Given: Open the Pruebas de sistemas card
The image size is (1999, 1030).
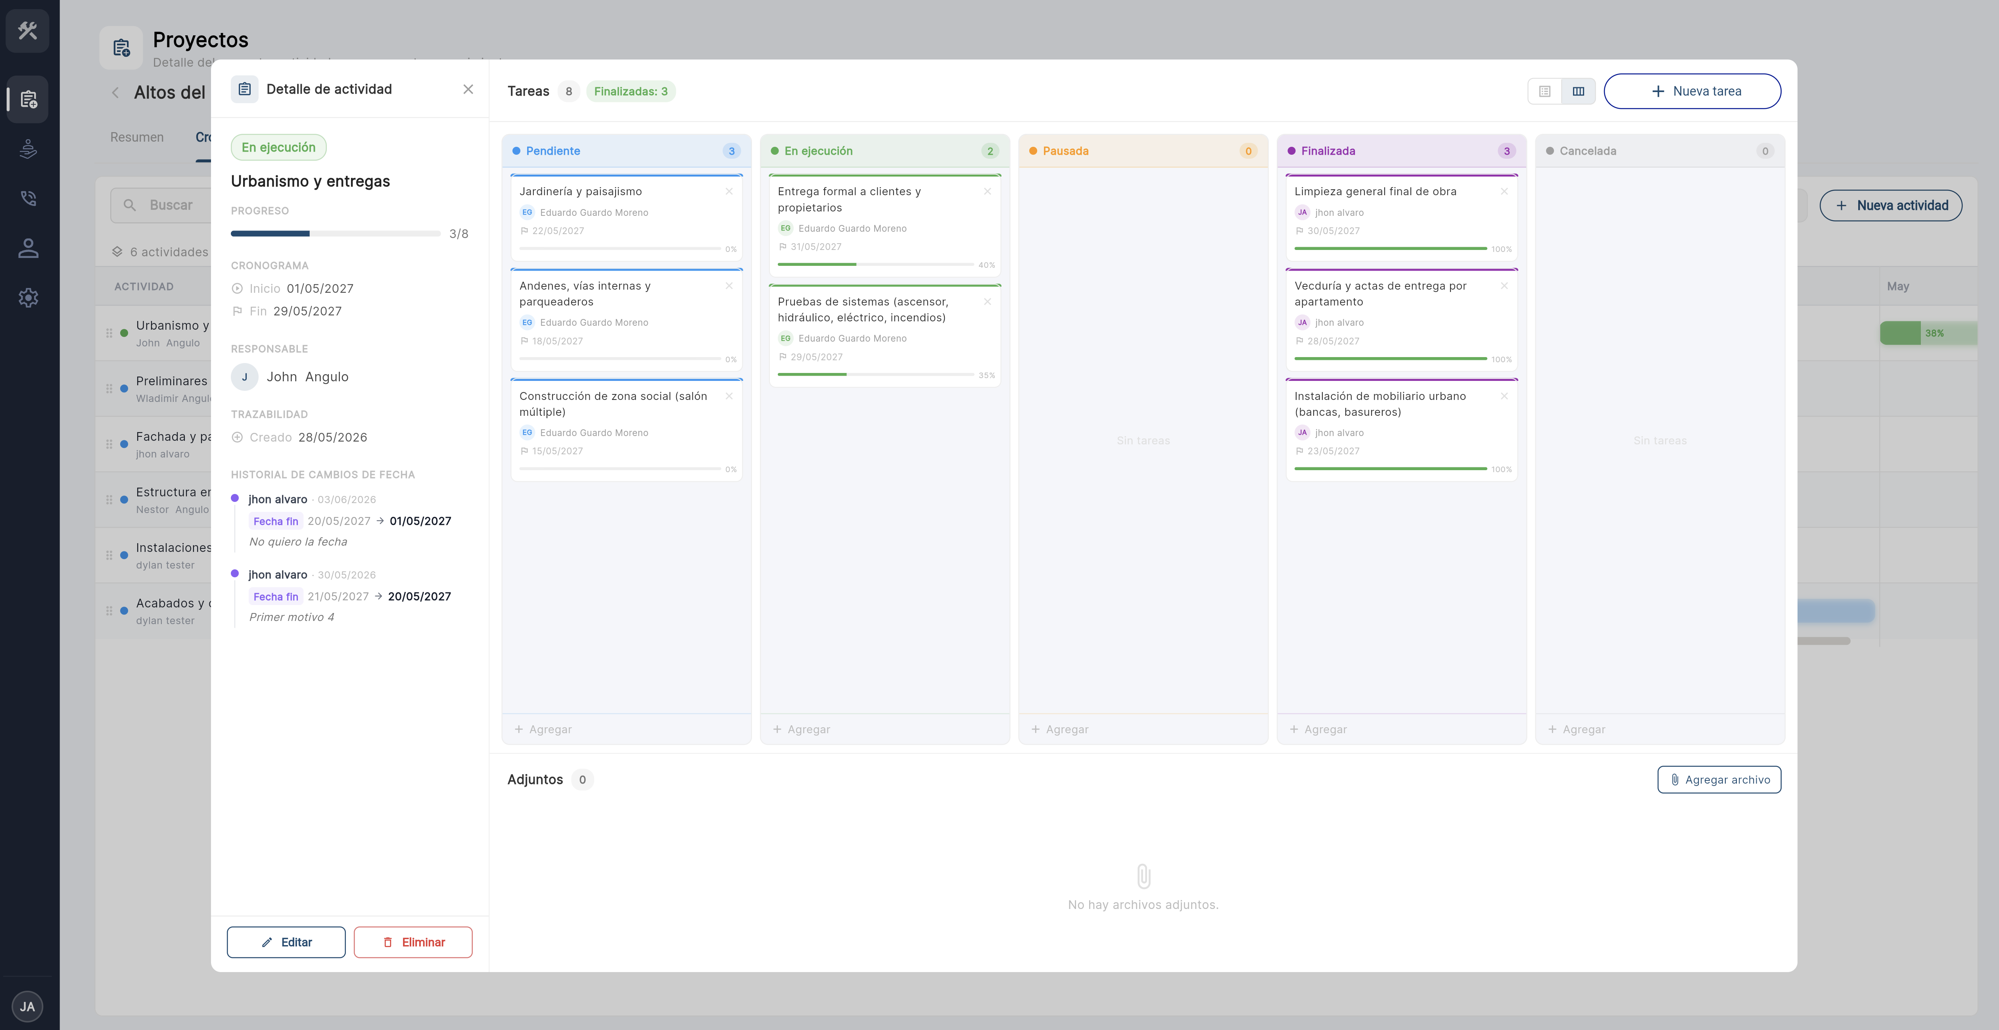Looking at the screenshot, I should tap(884, 335).
